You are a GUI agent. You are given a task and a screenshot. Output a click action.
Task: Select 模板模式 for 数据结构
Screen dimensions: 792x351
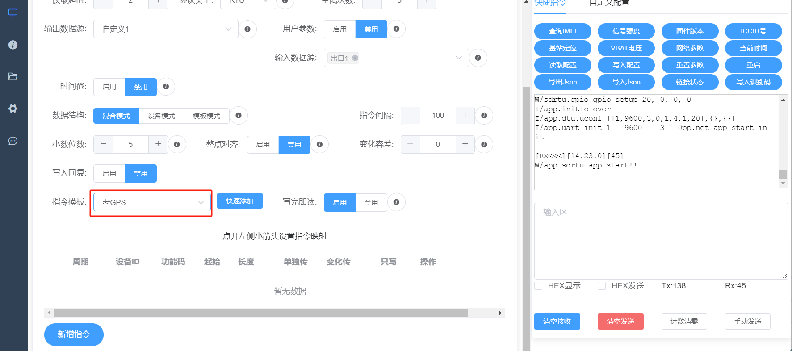pos(206,116)
